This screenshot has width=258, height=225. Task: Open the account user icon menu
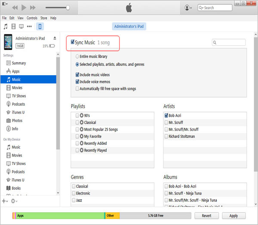pyautogui.click(x=188, y=8)
